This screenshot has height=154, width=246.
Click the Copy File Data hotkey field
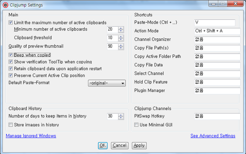pos(217,65)
